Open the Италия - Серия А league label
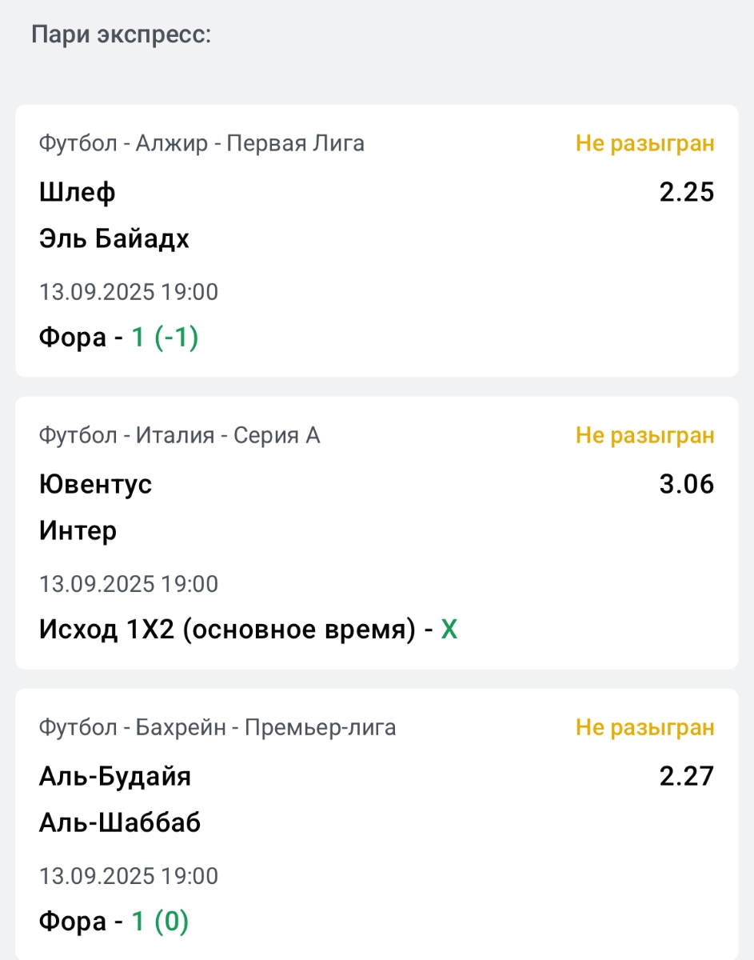754x960 pixels. (x=179, y=435)
